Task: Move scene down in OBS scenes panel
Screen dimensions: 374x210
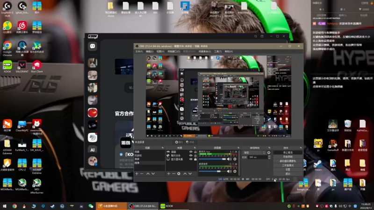Action: tap(153, 174)
